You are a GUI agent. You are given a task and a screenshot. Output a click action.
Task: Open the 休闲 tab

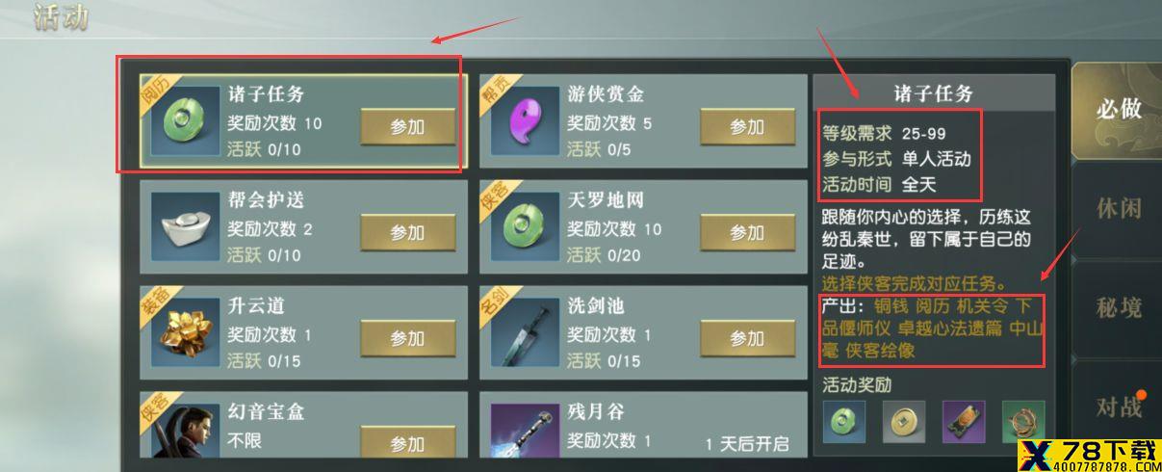click(x=1118, y=208)
